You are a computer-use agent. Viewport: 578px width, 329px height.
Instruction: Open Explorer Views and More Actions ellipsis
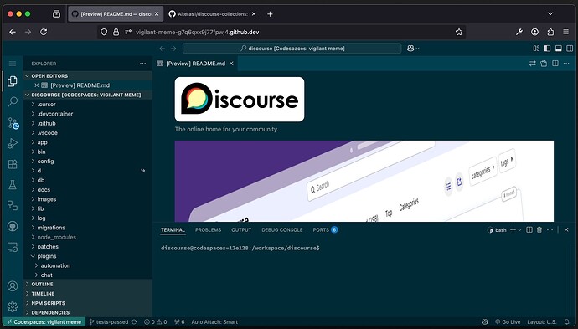(x=143, y=64)
